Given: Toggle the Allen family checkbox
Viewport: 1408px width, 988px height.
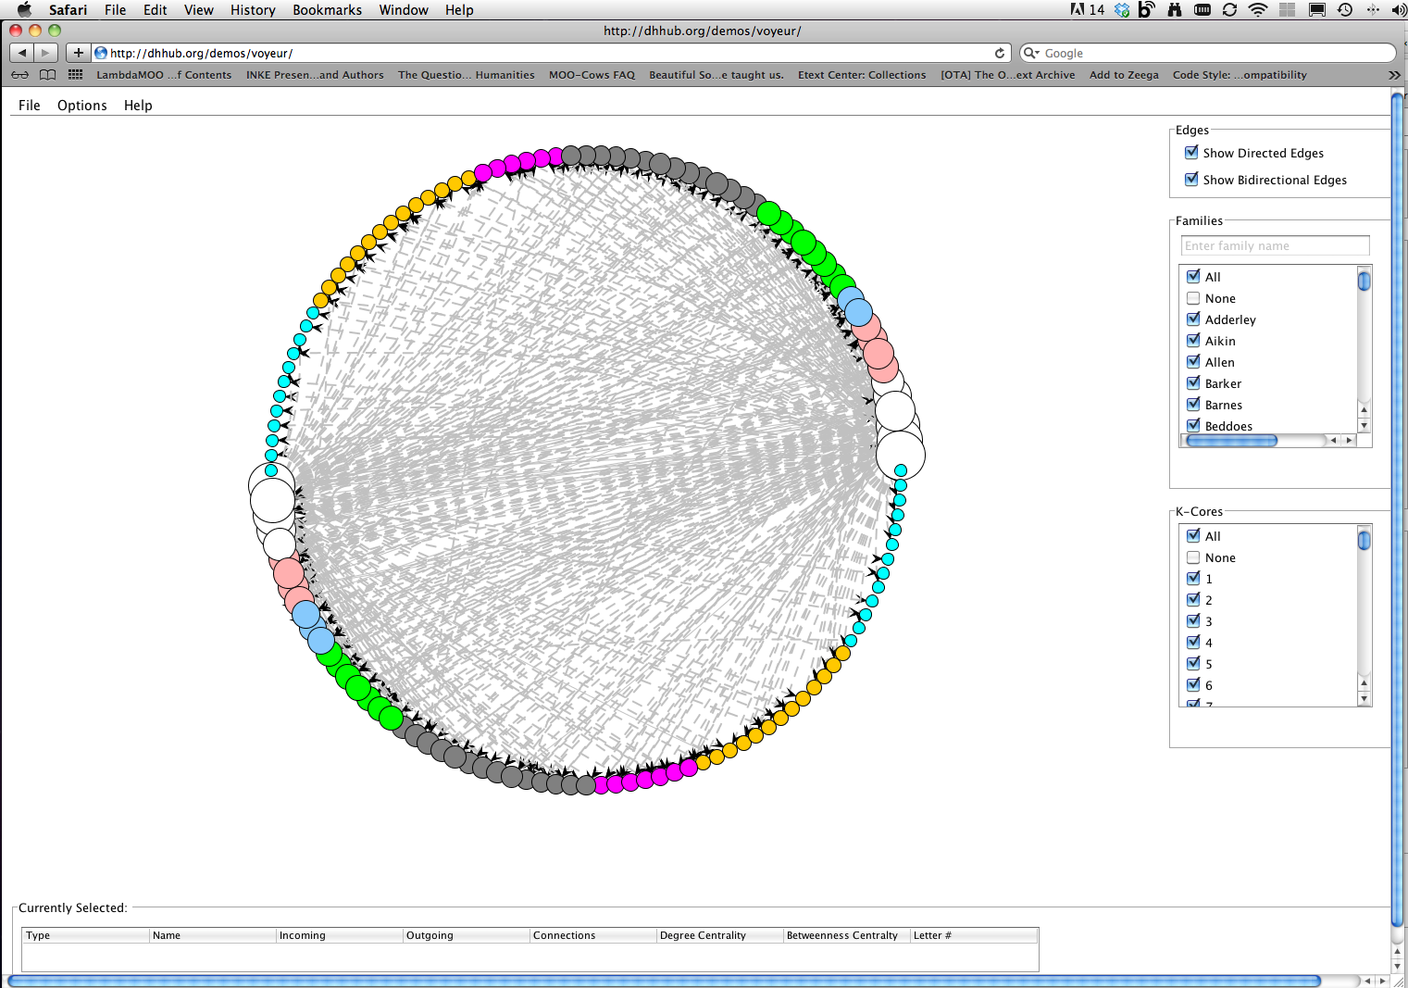Looking at the screenshot, I should click(1193, 361).
